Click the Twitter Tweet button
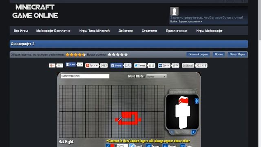Image resolution: width=261 pixels, height=147 pixels. [x=140, y=65]
